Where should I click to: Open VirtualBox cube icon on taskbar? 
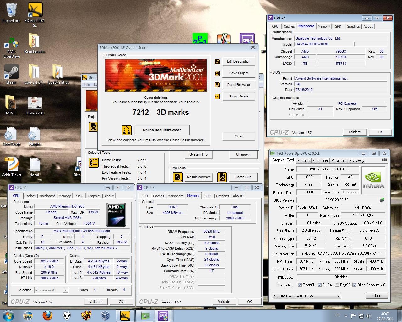click(x=106, y=315)
